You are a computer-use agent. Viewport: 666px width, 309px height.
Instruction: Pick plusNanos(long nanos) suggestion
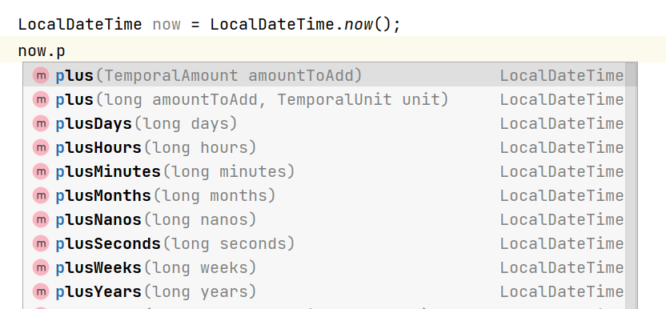point(324,220)
